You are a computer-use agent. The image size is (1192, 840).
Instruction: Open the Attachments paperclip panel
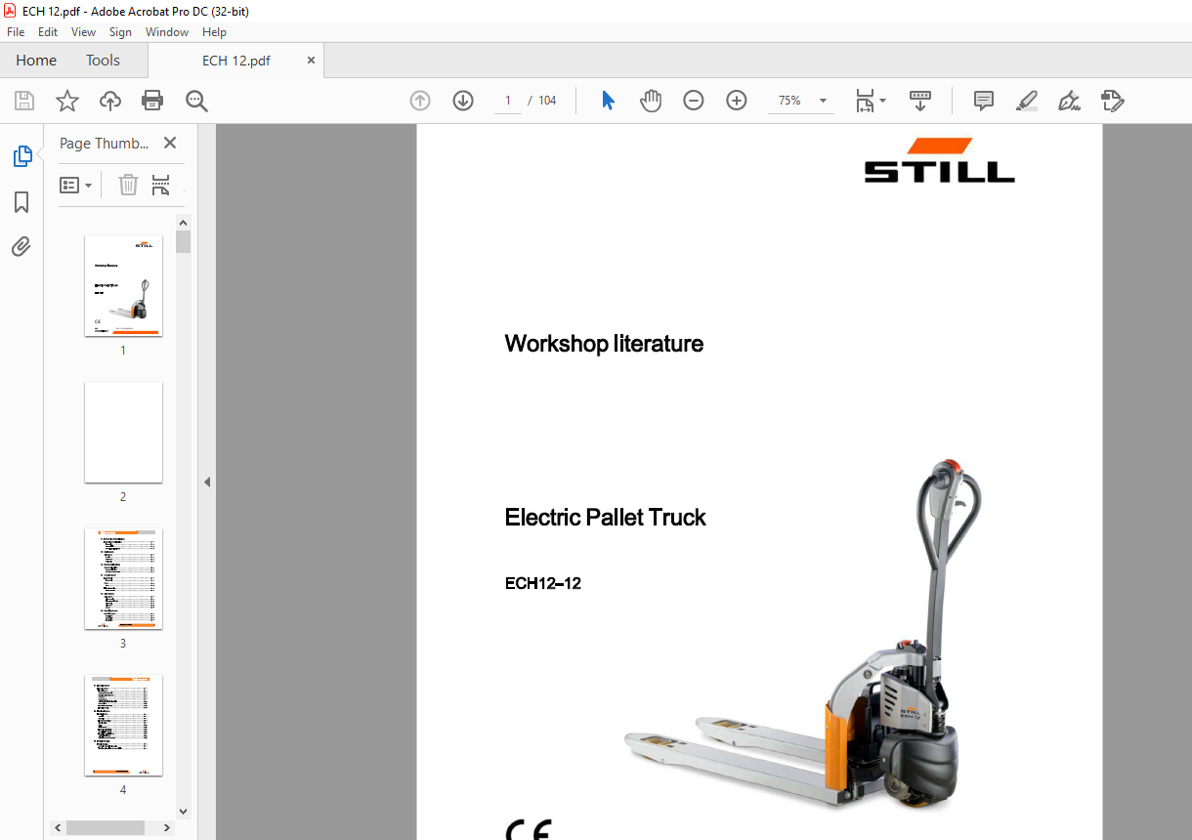tap(21, 246)
